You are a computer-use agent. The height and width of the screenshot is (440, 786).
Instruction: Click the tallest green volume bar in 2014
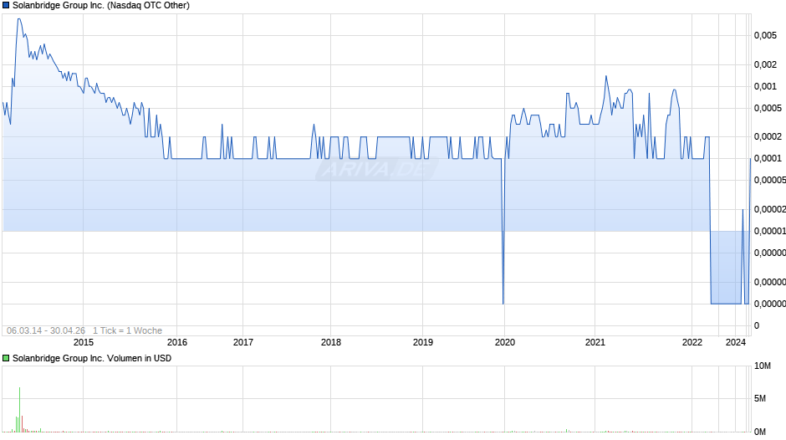(x=19, y=409)
